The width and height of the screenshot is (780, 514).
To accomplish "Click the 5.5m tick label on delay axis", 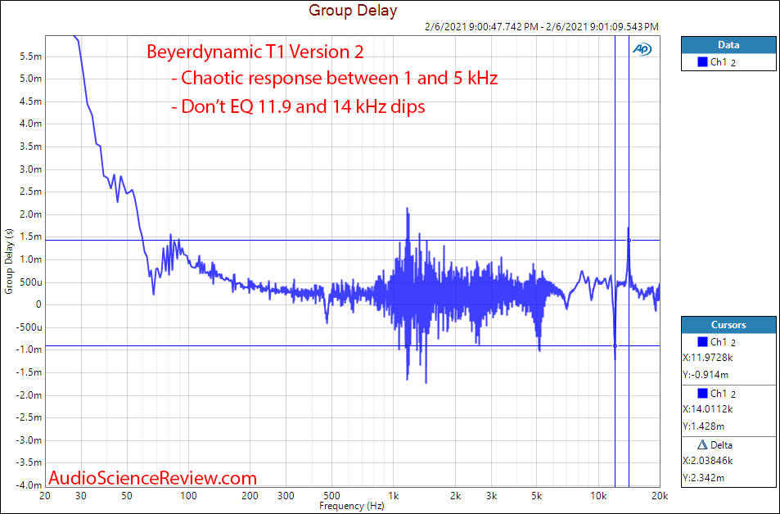I will pyautogui.click(x=31, y=56).
